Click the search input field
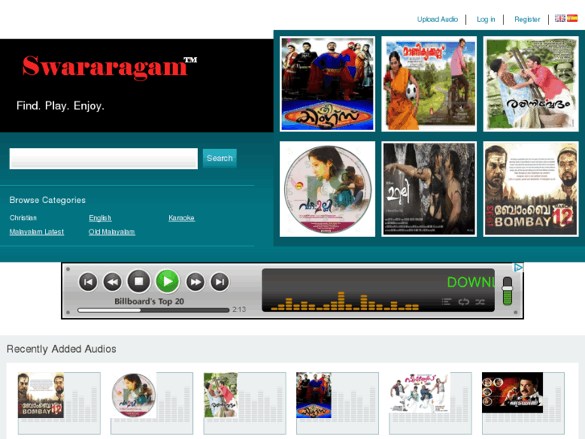The image size is (585, 439). coord(103,159)
